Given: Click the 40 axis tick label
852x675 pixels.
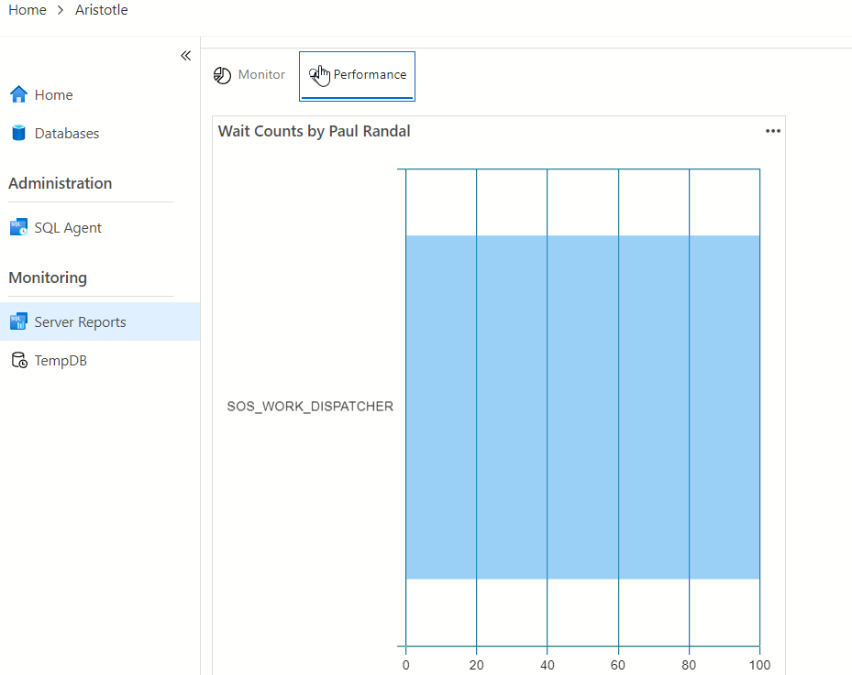Looking at the screenshot, I should (548, 665).
